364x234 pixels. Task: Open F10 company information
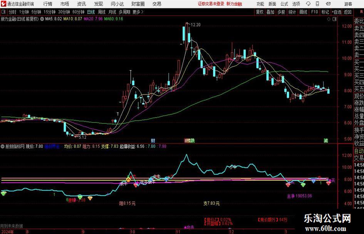tap(314, 12)
